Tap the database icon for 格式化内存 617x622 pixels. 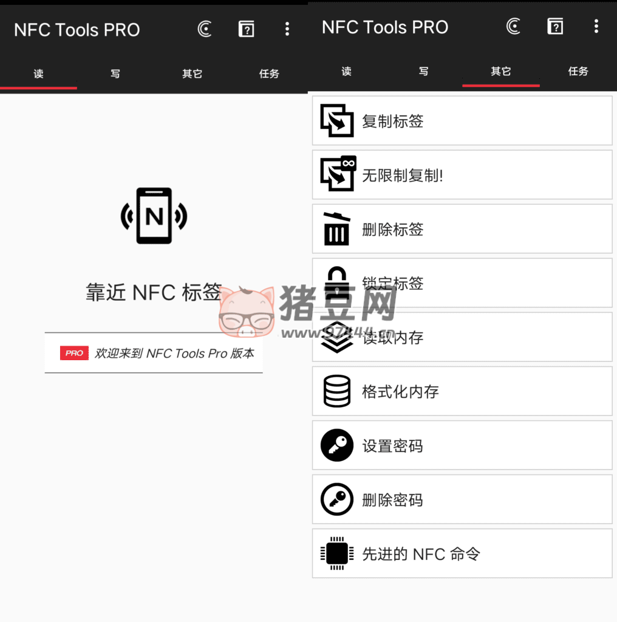click(x=337, y=391)
